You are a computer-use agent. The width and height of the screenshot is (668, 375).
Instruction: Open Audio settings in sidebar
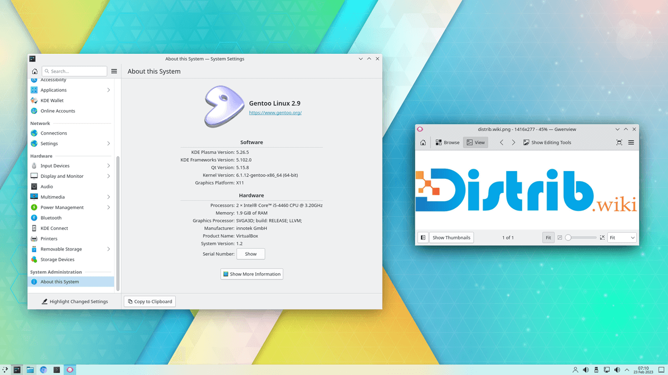[x=71, y=187]
